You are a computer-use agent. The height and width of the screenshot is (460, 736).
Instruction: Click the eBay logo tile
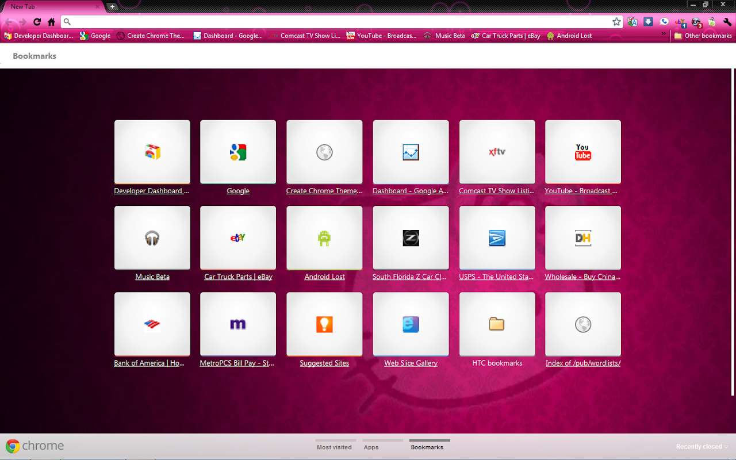click(238, 238)
